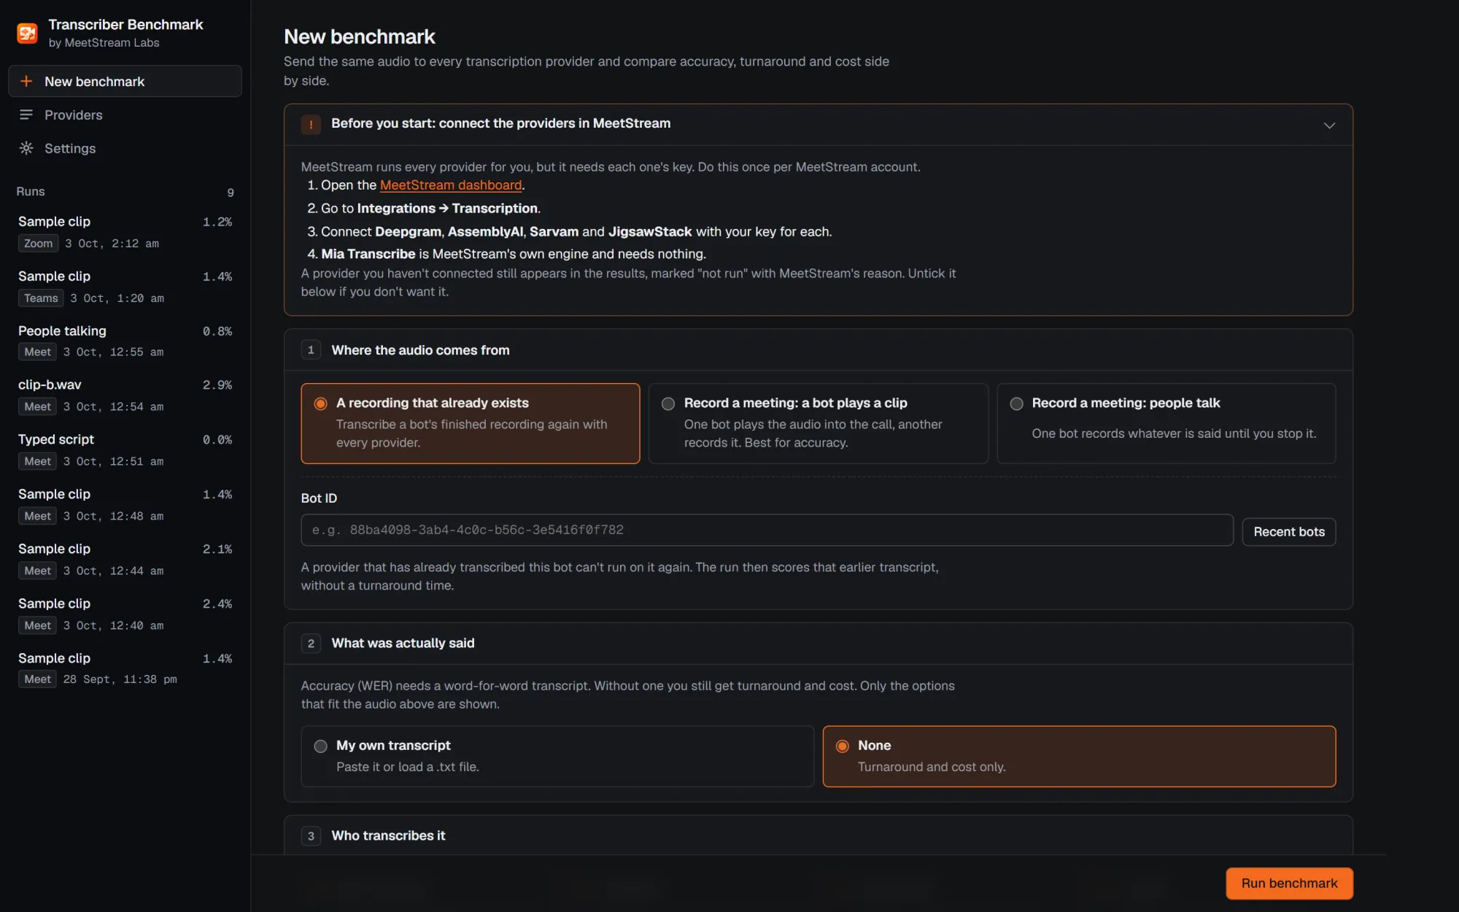Click the Transcriber Benchmark logo icon
This screenshot has height=912, width=1459.
coord(28,33)
